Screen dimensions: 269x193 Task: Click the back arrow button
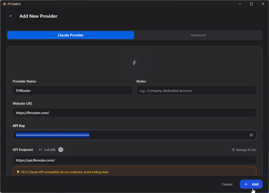click(11, 16)
